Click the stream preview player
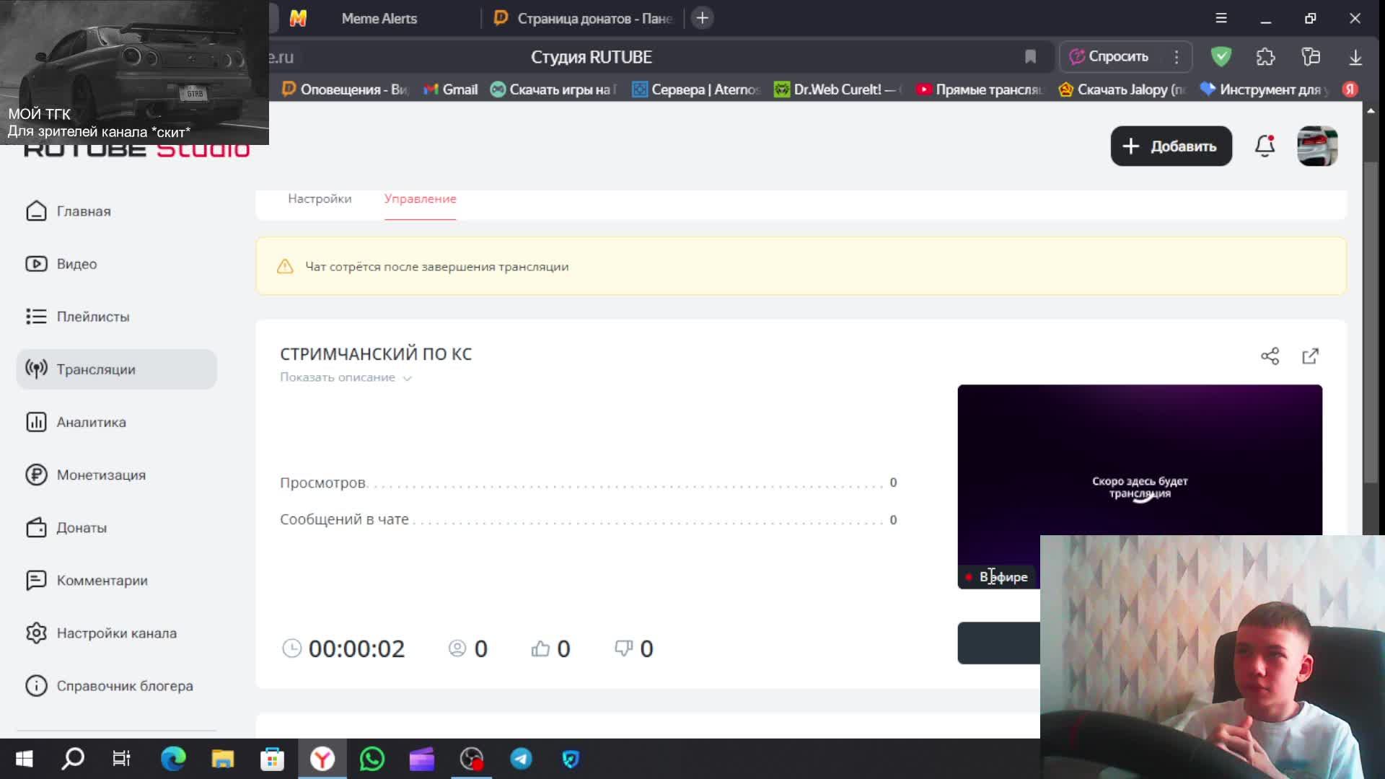 [1140, 487]
